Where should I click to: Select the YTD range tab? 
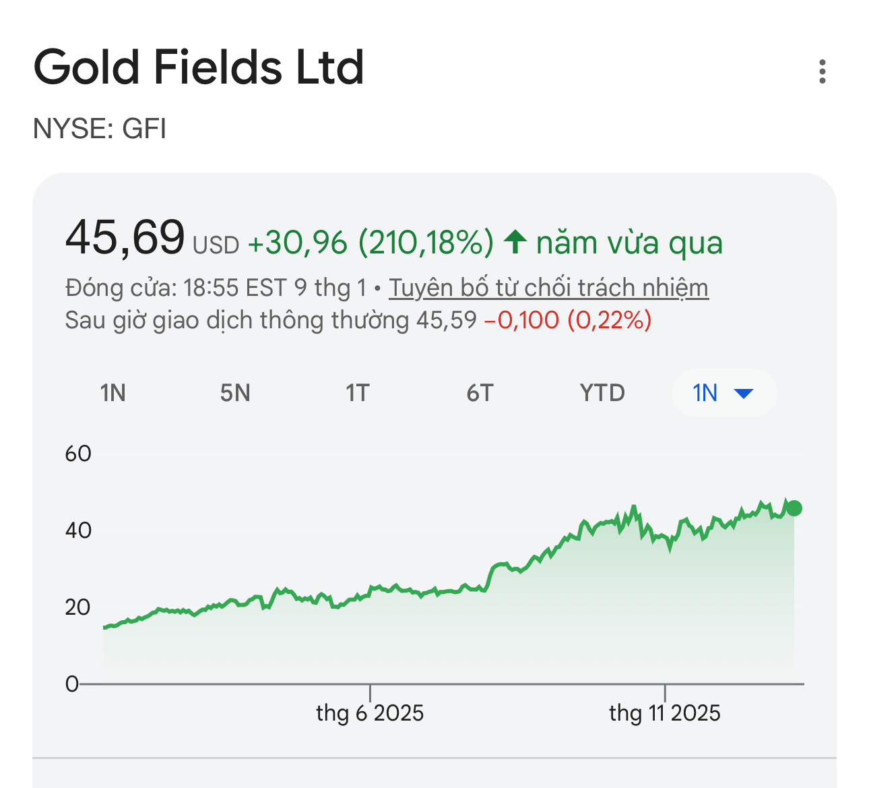point(602,393)
